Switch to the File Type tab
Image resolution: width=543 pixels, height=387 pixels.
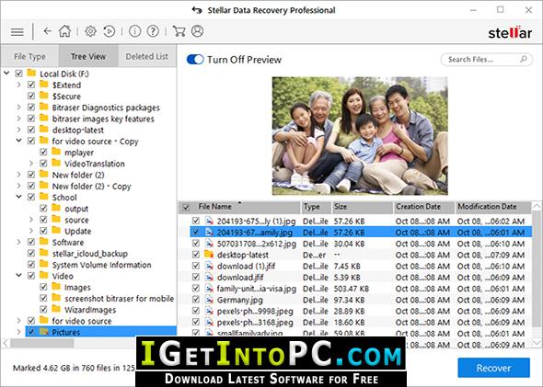pyautogui.click(x=29, y=56)
